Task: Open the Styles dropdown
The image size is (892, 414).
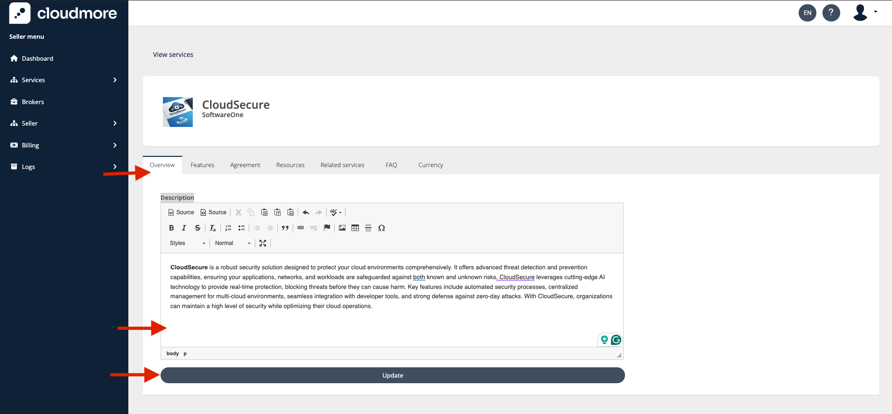Action: pos(187,243)
